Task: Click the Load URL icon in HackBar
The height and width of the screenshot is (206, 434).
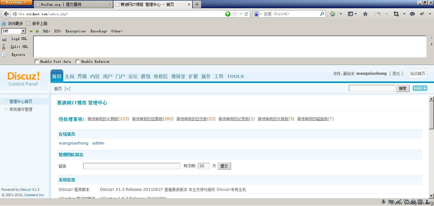Action: (x=4, y=39)
